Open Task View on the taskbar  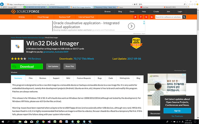tap(14, 122)
